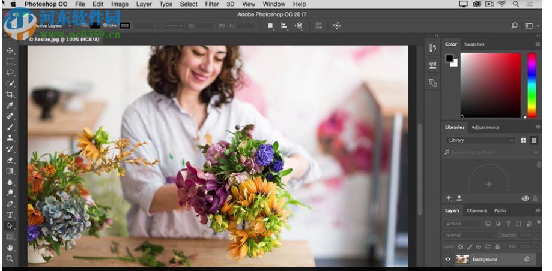The height and width of the screenshot is (271, 552).
Task: Select the Brush tool
Action: tap(10, 127)
